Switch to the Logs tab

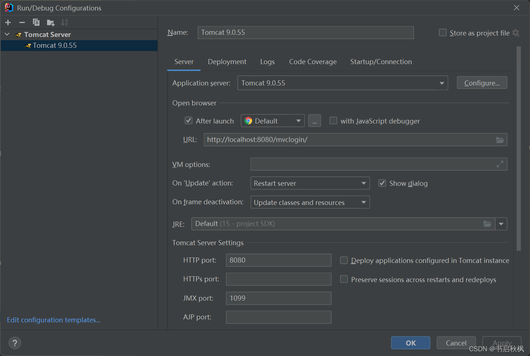click(x=268, y=62)
